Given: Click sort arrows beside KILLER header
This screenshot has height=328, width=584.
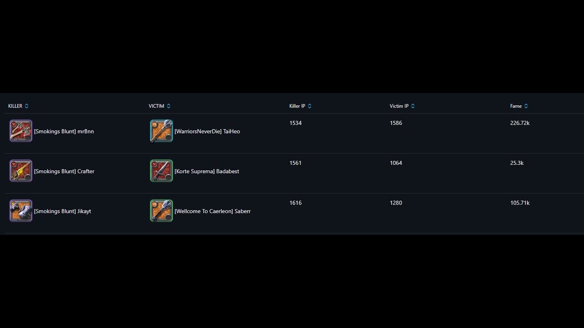Looking at the screenshot, I should pyautogui.click(x=26, y=106).
